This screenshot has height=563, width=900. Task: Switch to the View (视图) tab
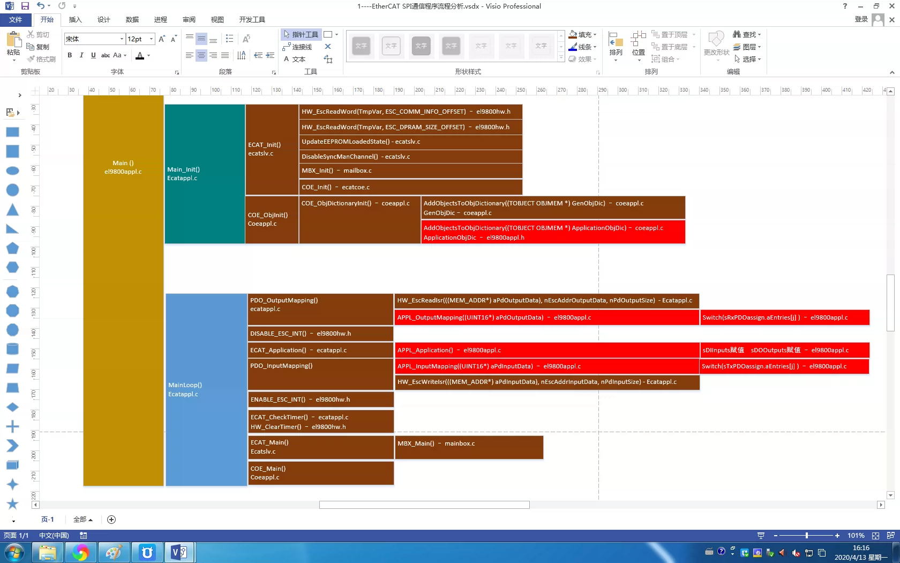(x=217, y=19)
